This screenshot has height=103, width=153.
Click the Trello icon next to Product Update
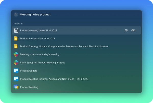tap(16, 71)
